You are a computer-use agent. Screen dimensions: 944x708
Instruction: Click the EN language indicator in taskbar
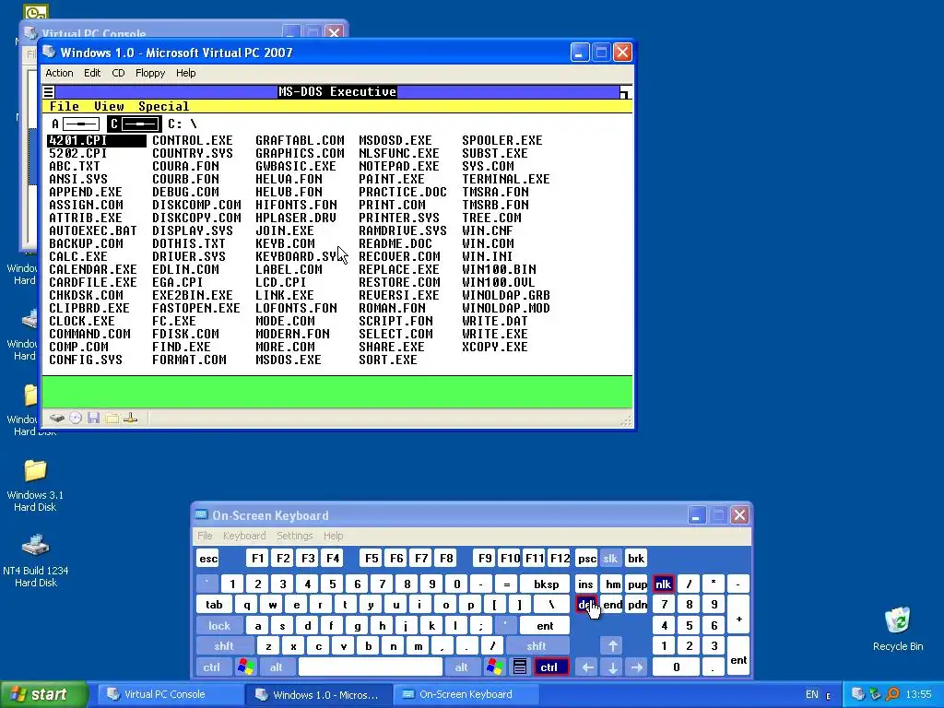(811, 694)
